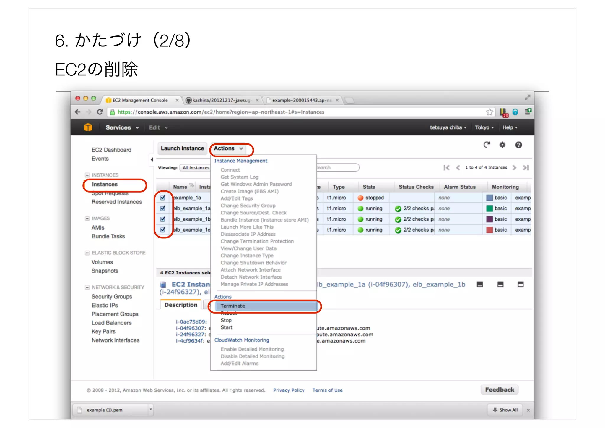Open the help question mark icon
Viewport: 605px width, 428px height.
[518, 145]
